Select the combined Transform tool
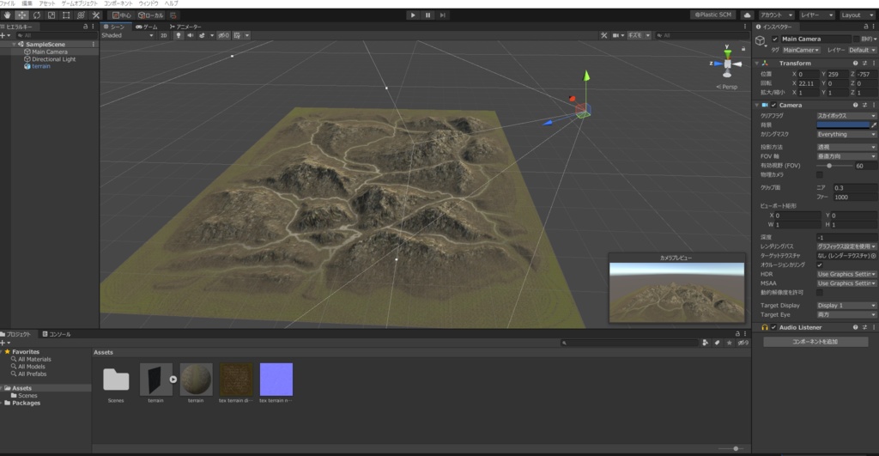Image resolution: width=879 pixels, height=456 pixels. tap(81, 15)
